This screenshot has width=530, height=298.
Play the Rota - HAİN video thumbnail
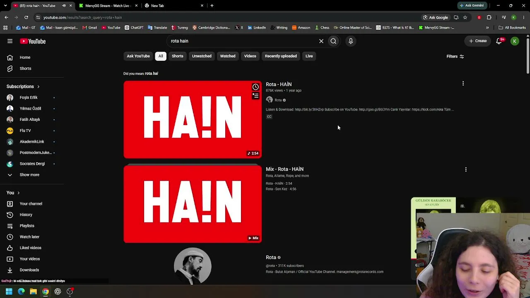pyautogui.click(x=193, y=120)
